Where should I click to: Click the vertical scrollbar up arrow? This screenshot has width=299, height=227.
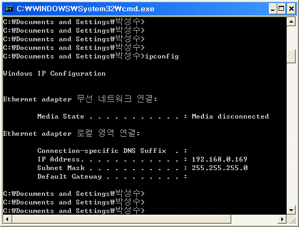pos(291,21)
